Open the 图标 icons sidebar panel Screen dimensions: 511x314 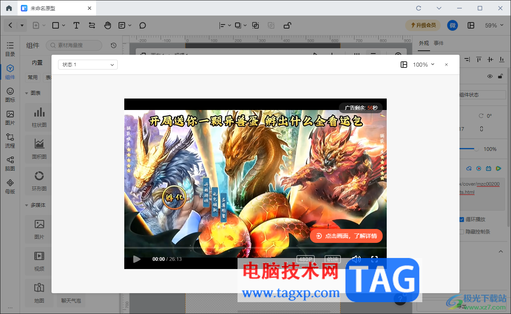pos(10,95)
